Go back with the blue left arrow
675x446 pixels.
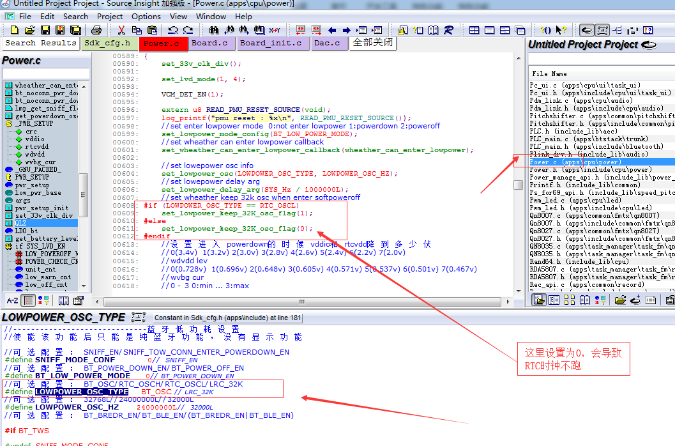pos(332,30)
